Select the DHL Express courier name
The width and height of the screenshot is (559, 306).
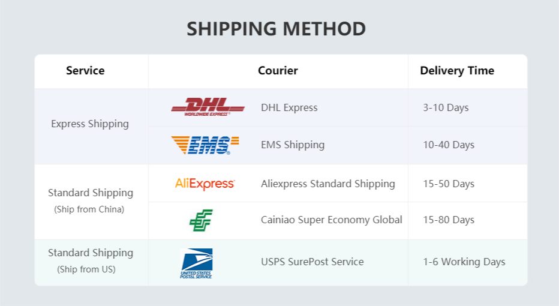(x=289, y=108)
